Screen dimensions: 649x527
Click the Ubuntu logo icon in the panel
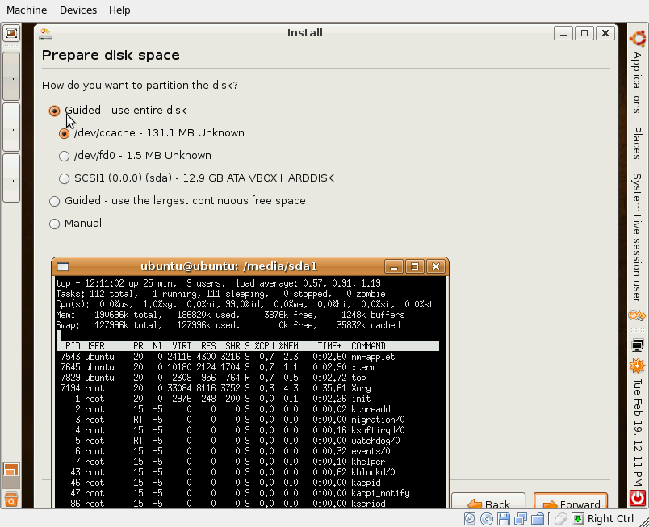(638, 38)
